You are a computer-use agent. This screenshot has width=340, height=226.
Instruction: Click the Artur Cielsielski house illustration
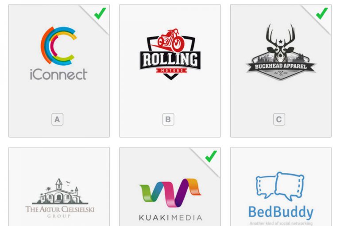59,191
